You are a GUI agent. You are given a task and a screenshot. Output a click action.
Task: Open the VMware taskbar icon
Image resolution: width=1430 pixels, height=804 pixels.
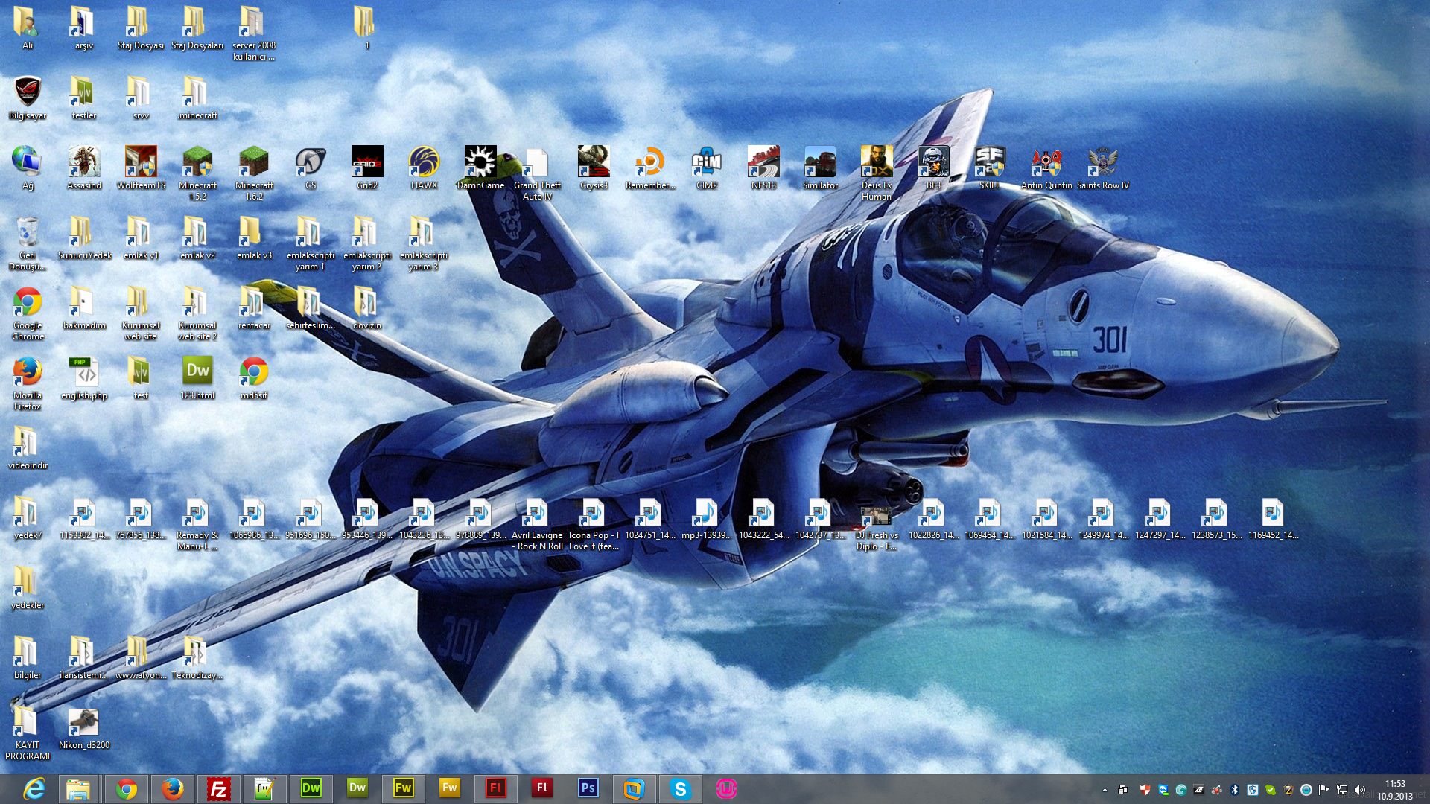coord(634,788)
